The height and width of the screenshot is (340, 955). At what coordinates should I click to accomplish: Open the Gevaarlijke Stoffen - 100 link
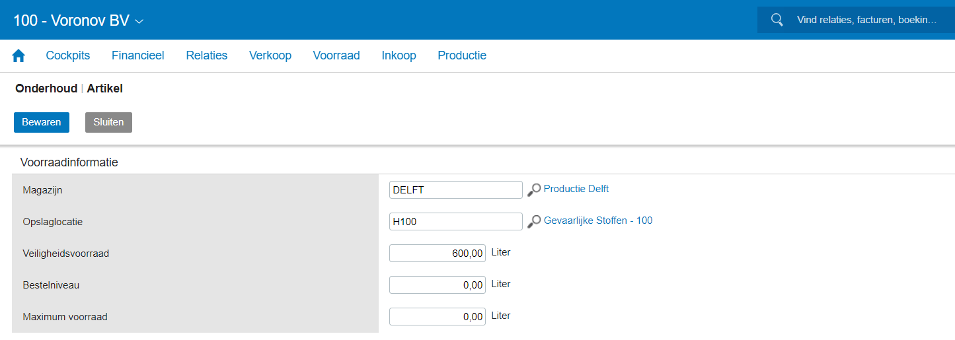coord(597,221)
